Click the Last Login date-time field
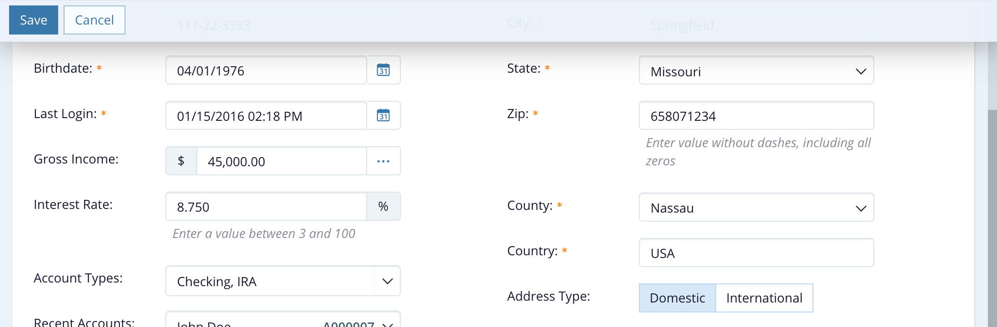 coord(266,116)
